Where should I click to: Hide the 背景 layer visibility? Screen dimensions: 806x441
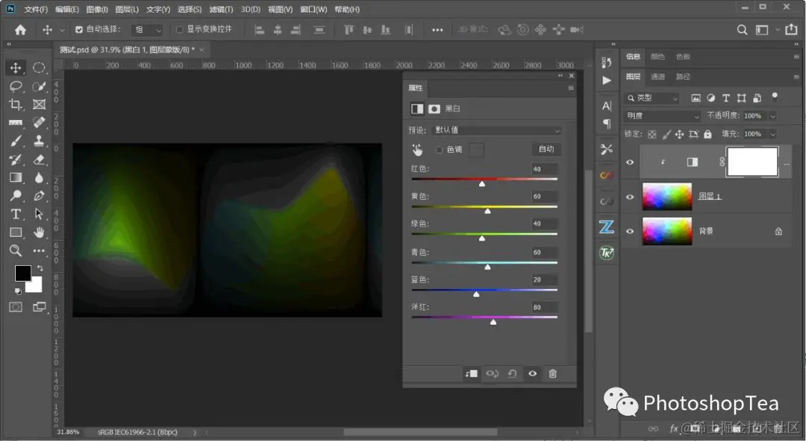point(630,231)
